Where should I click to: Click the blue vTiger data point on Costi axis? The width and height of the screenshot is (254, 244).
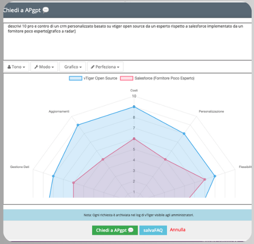(x=134, y=107)
